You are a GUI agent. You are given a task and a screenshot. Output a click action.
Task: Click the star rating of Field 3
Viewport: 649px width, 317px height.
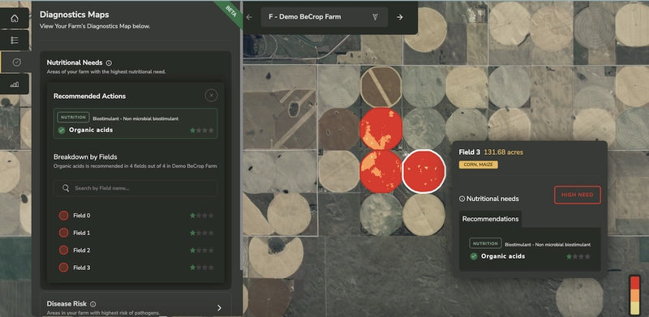(202, 268)
